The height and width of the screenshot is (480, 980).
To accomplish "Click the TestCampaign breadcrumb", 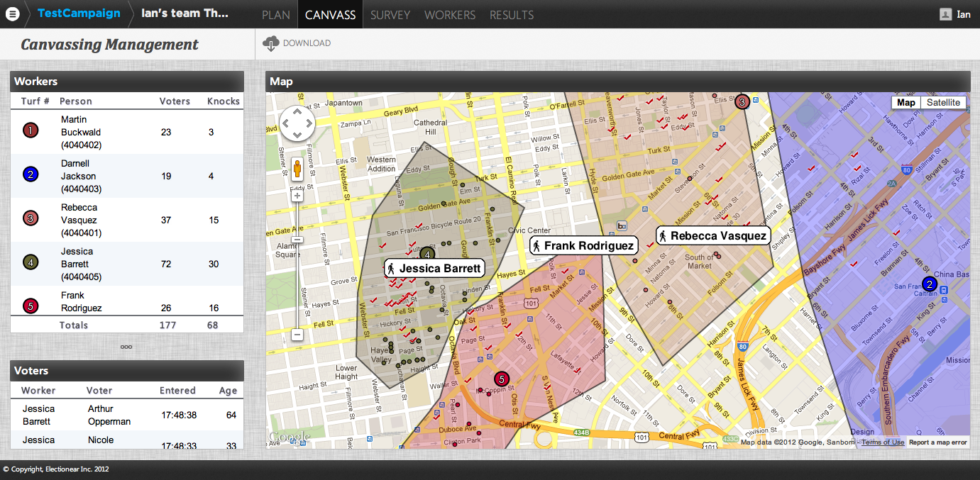I will (x=79, y=13).
